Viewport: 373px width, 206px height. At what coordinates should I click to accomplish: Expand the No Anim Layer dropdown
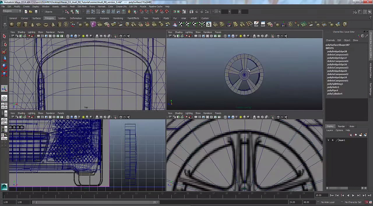click(328, 202)
